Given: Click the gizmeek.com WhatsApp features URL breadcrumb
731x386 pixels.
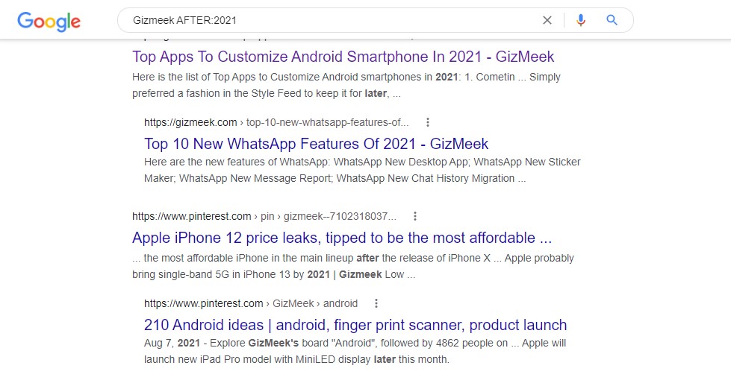Looking at the screenshot, I should [x=276, y=122].
